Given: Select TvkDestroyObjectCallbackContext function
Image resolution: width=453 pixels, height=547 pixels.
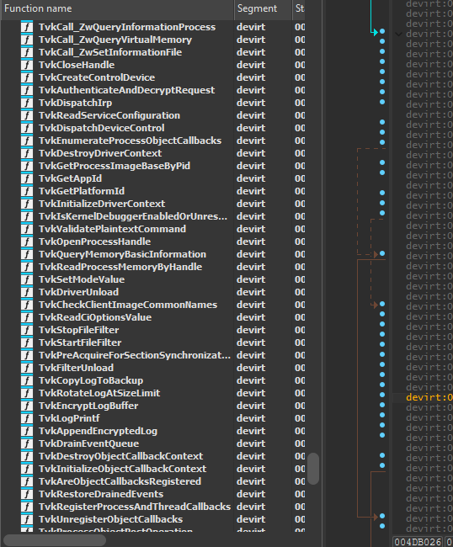Looking at the screenshot, I should 120,456.
